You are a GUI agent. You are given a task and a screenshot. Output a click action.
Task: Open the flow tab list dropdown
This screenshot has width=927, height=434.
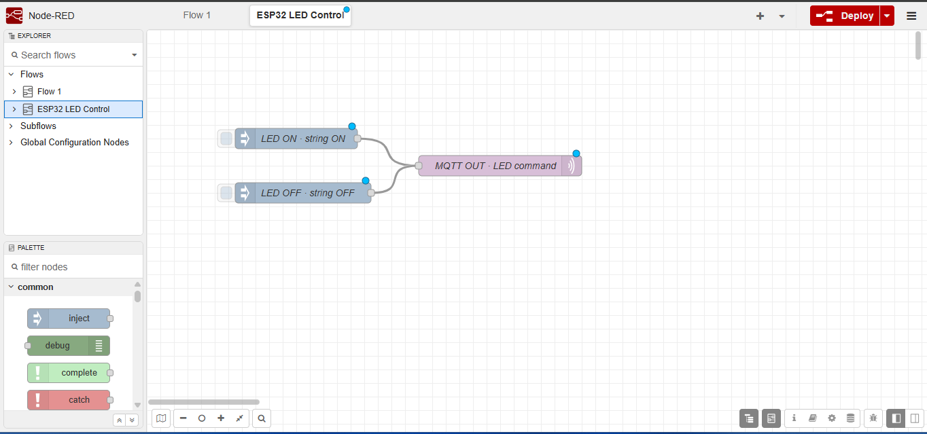click(x=782, y=16)
